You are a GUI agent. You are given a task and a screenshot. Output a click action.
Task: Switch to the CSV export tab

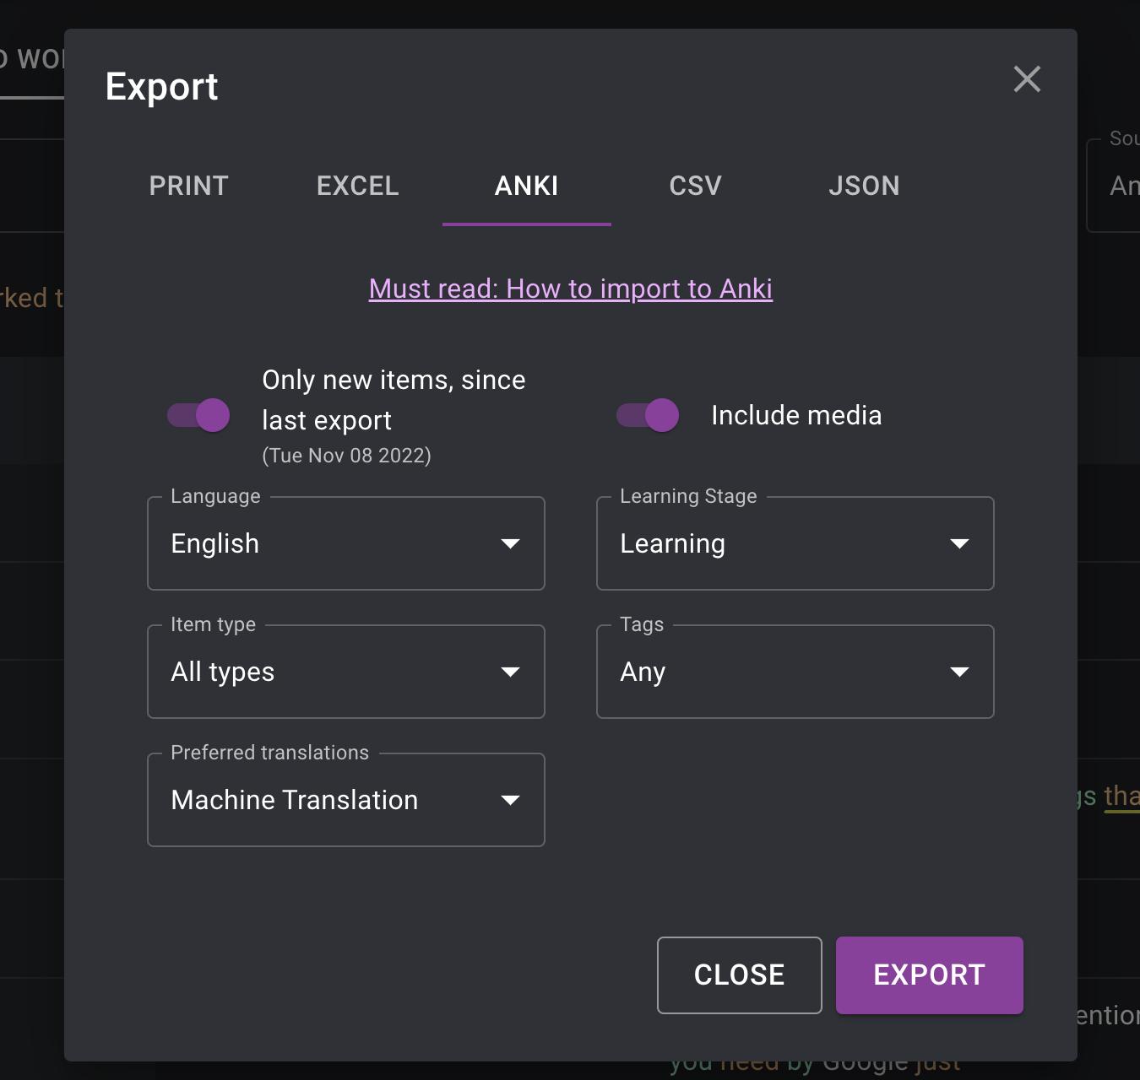click(x=695, y=186)
